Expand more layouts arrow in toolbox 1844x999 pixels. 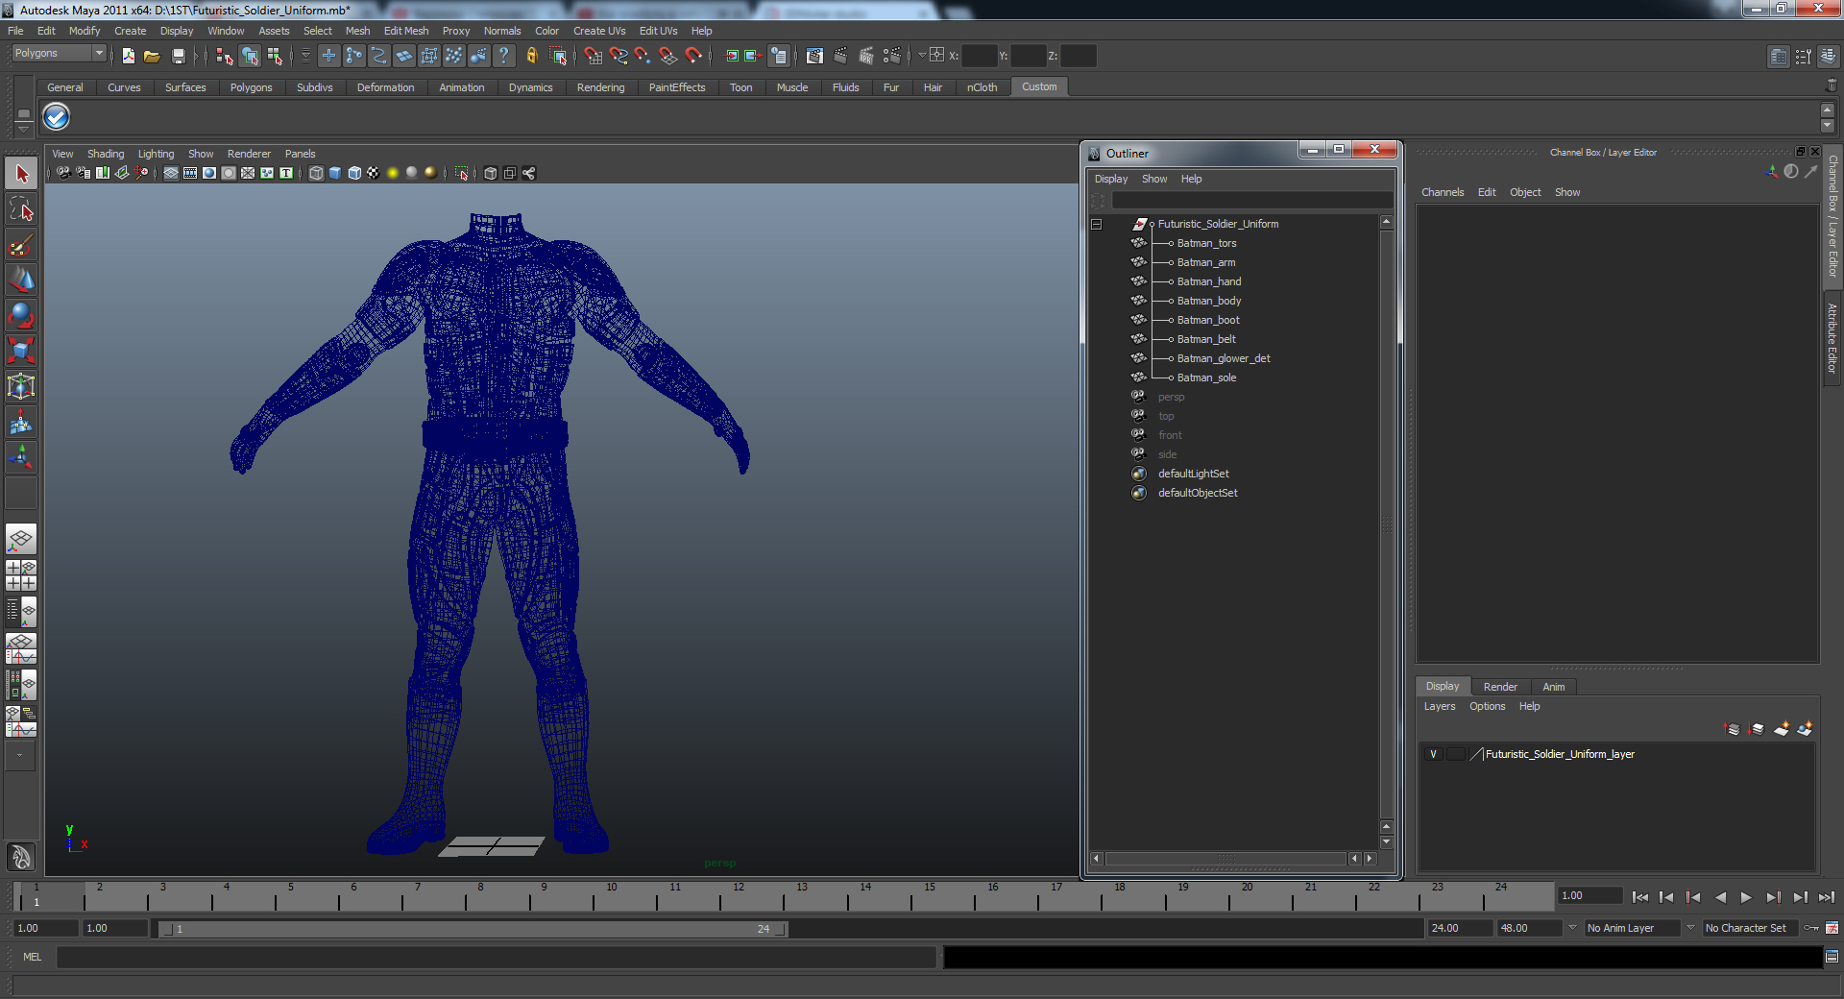tap(19, 755)
